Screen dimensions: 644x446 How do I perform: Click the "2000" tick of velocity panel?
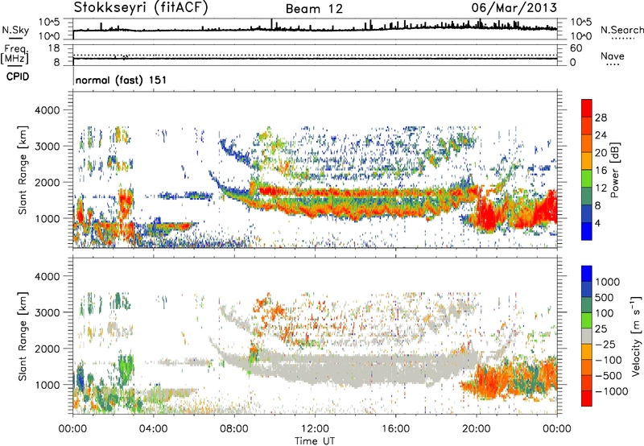[47, 349]
